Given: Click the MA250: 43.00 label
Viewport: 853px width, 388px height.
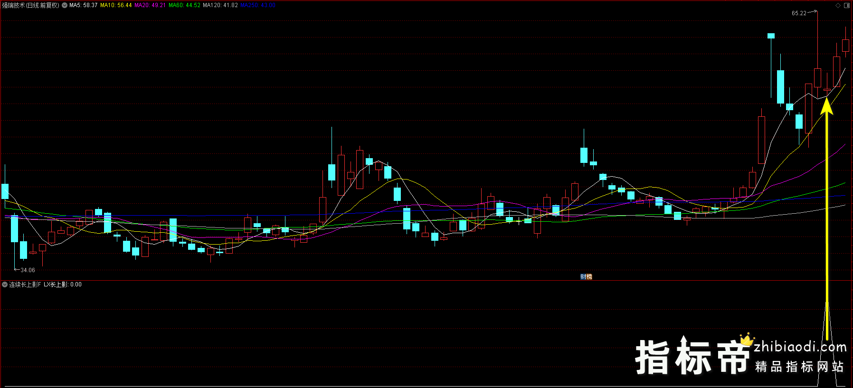Looking at the screenshot, I should [x=258, y=5].
